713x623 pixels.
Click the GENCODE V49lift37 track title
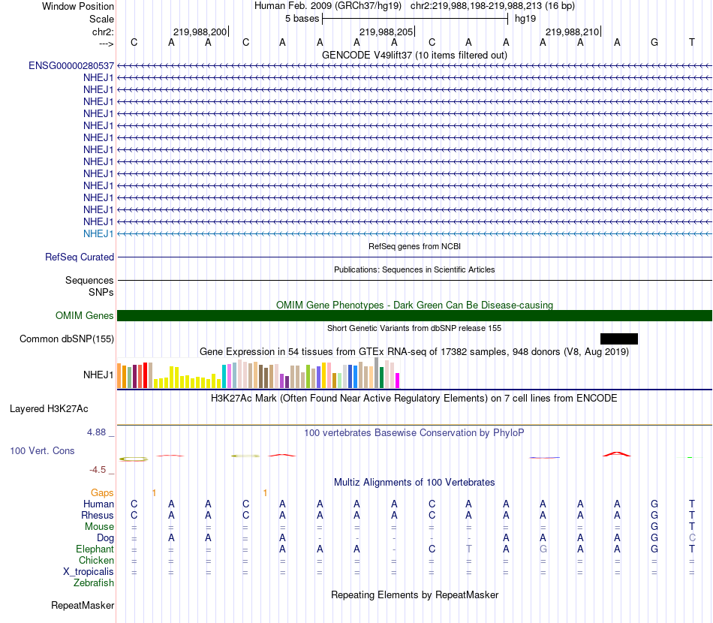(x=414, y=55)
